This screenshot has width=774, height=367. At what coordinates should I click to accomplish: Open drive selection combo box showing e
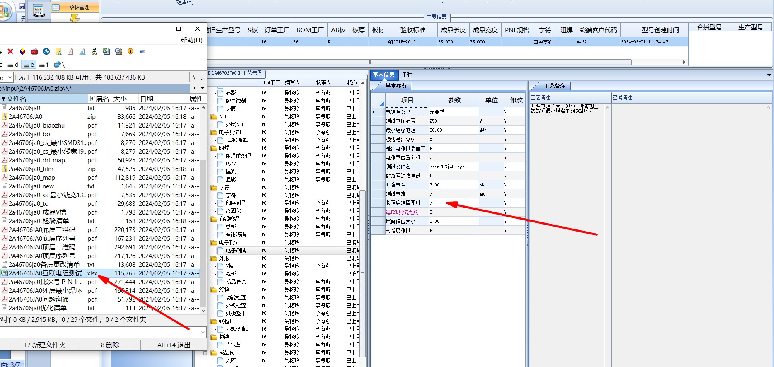(x=6, y=77)
